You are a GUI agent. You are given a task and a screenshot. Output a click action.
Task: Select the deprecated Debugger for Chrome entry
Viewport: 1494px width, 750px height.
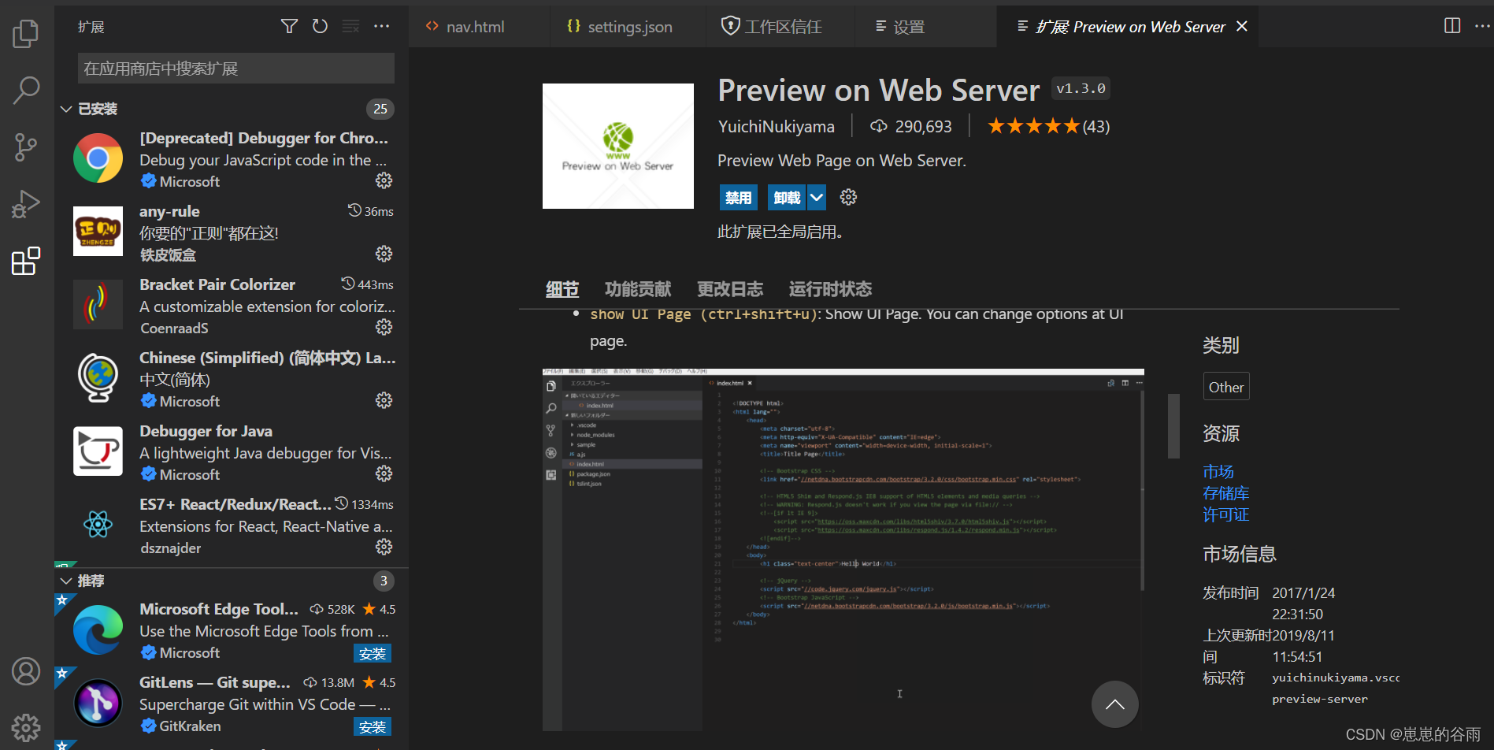(x=232, y=159)
